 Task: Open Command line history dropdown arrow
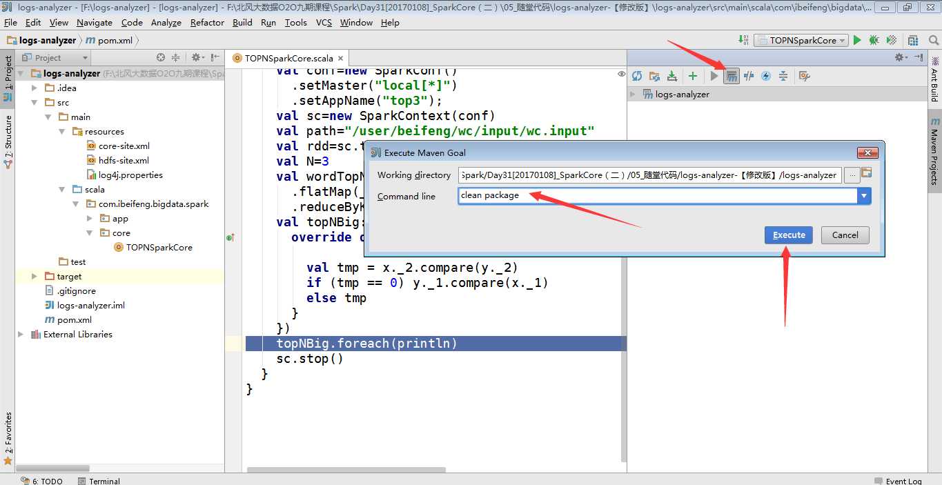point(864,196)
